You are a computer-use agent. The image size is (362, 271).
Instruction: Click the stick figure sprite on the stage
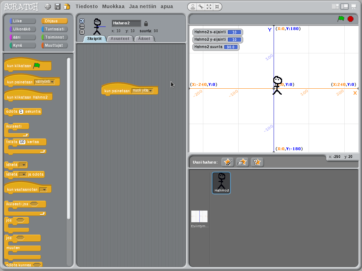click(x=277, y=86)
